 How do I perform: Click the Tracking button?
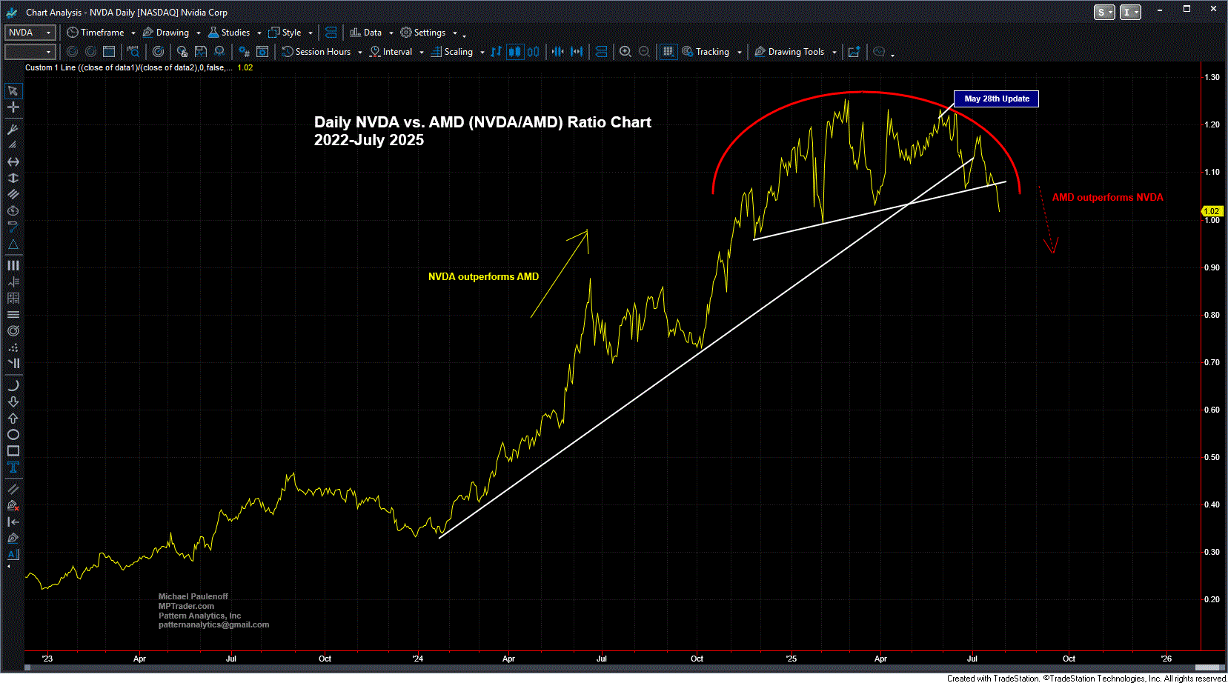(706, 52)
